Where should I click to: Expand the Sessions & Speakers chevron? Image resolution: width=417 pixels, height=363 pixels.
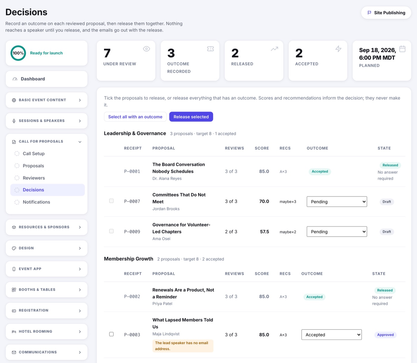(80, 121)
